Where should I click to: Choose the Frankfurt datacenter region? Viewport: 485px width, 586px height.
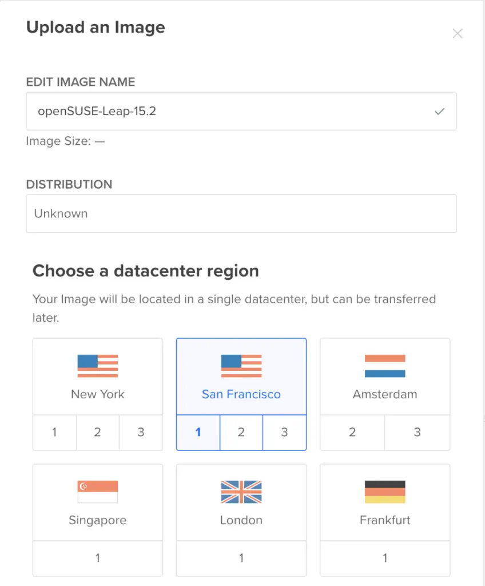[x=384, y=502]
